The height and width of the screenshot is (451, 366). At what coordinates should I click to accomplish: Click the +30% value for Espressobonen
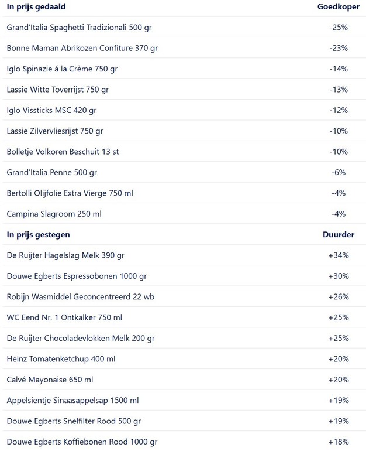(339, 276)
